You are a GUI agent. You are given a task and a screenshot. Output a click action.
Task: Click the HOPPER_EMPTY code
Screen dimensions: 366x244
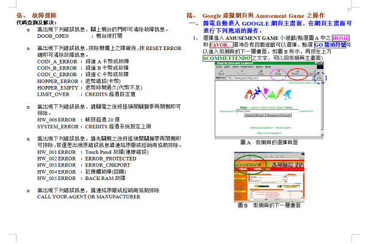coord(58,88)
